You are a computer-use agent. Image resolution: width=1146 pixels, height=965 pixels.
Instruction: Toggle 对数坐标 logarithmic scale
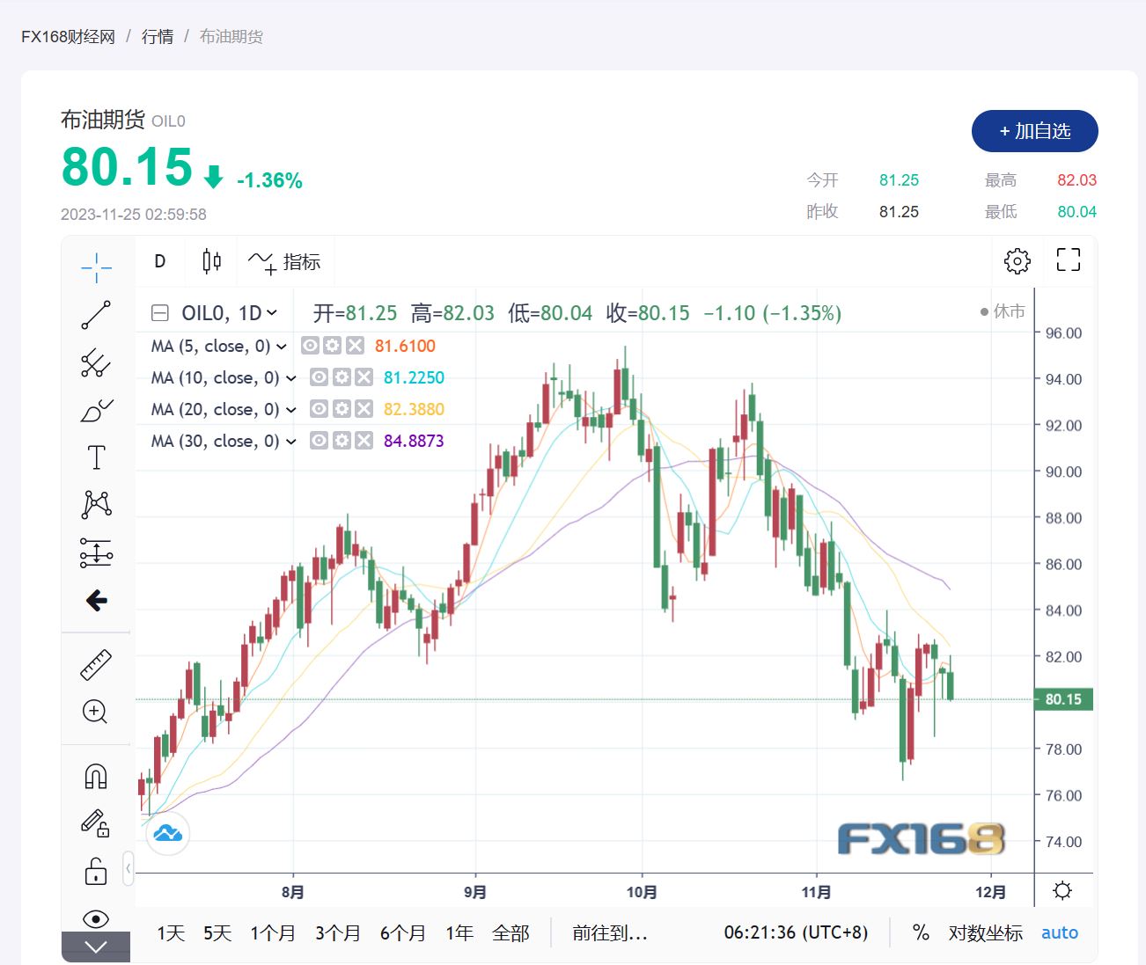(985, 932)
